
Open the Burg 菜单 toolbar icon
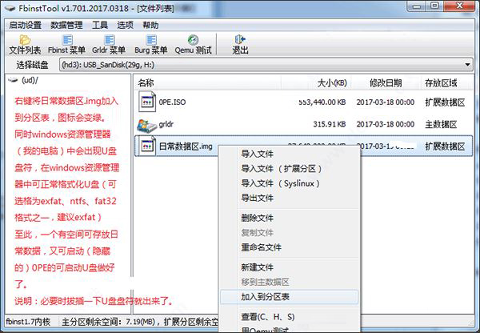point(151,45)
